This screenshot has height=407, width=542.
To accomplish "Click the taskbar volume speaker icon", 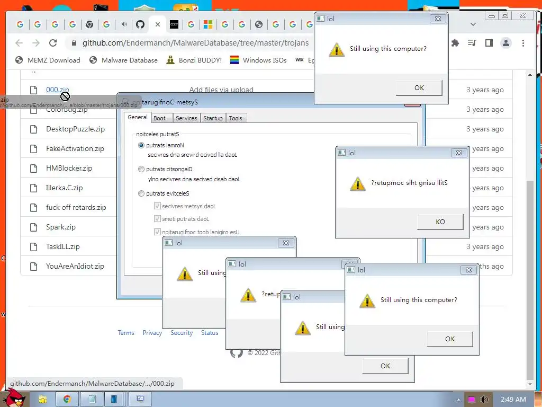I will tap(484, 400).
